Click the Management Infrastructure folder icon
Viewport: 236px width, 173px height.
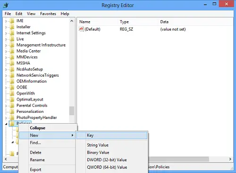[12, 45]
